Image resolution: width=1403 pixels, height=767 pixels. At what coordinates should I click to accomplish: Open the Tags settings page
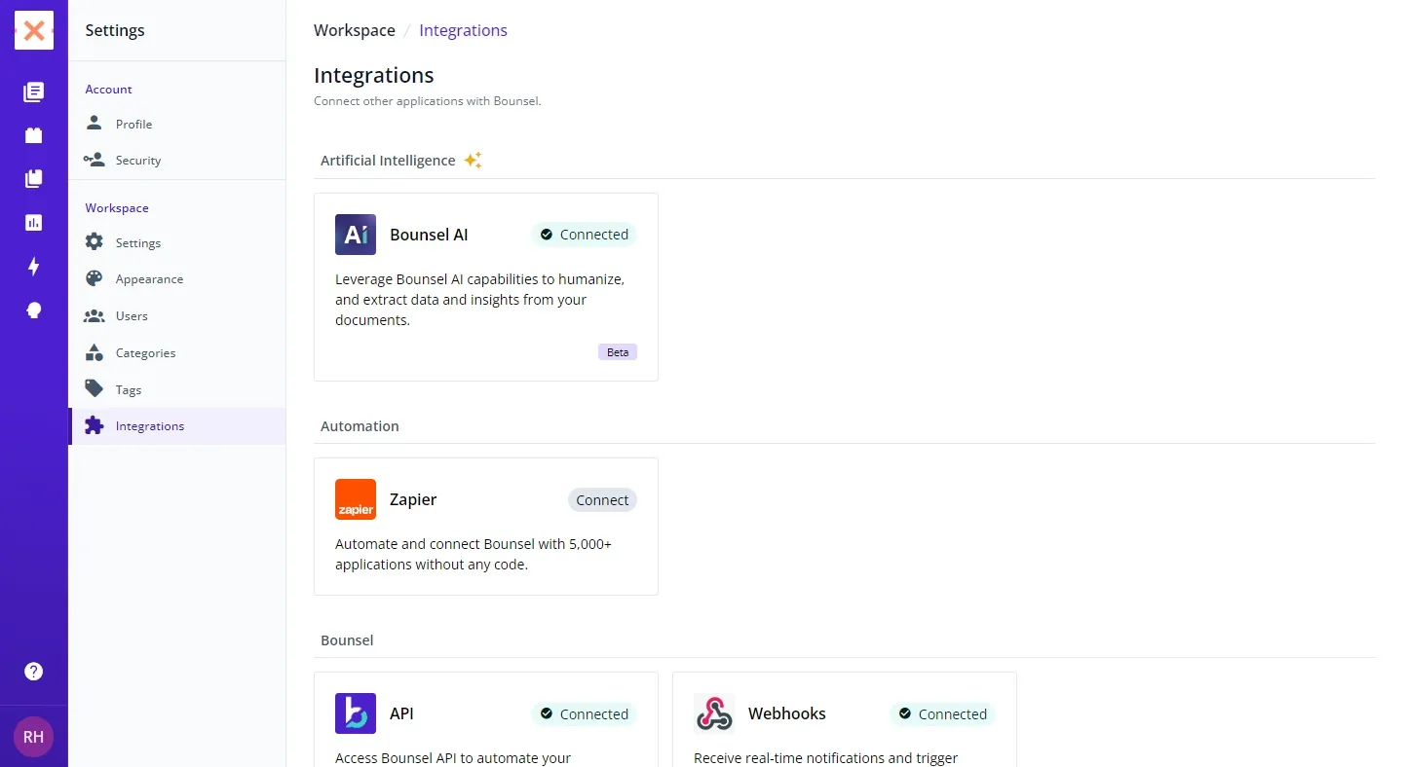(129, 390)
